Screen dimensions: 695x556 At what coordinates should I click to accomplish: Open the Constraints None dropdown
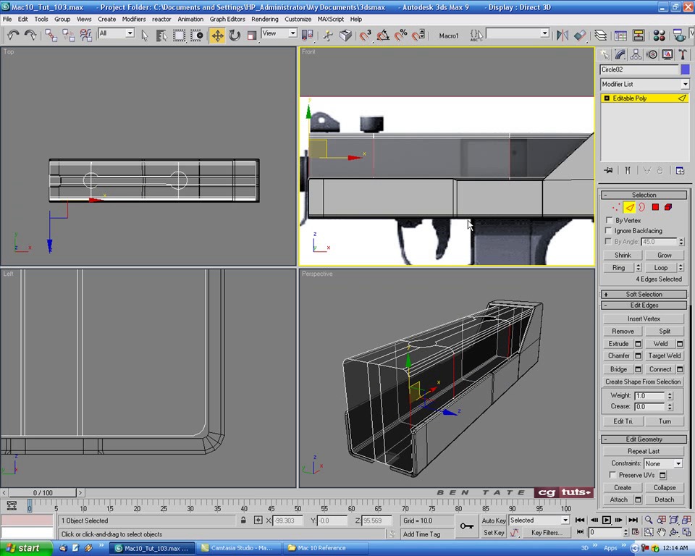663,463
